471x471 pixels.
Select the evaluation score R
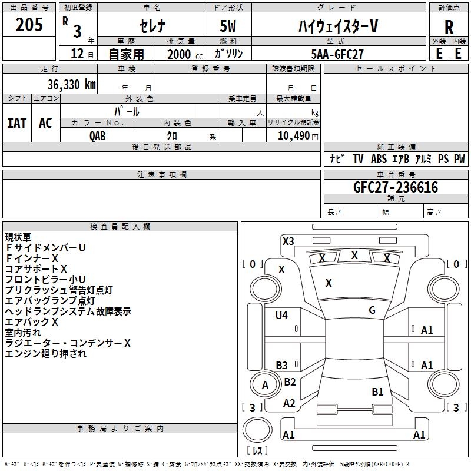449,27
